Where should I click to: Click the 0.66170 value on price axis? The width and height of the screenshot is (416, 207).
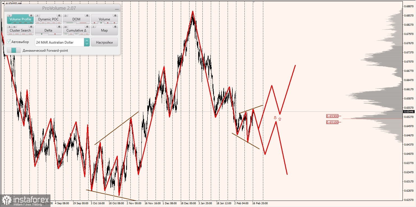pos(409,89)
